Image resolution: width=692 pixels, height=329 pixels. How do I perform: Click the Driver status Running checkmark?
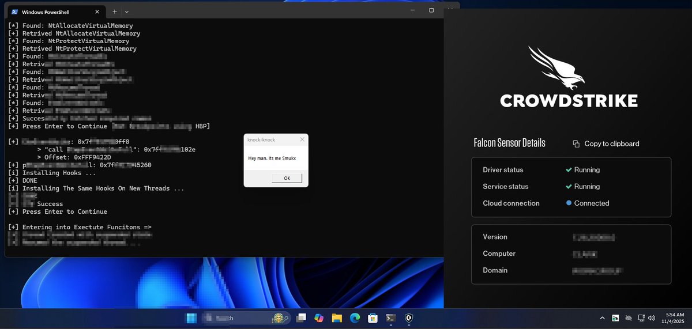tap(569, 170)
